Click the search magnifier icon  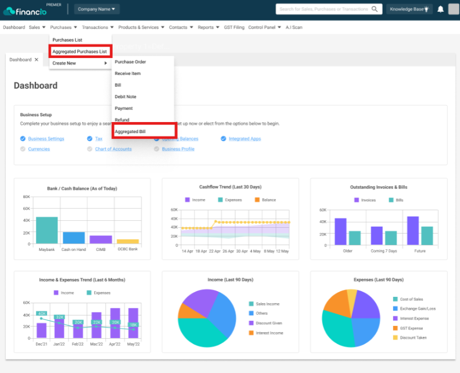click(375, 9)
